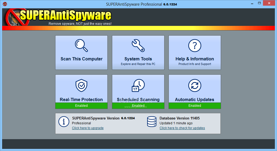Viewport: 277px width, 151px height.
Task: Click the banner slogan Remove spyware text
Action: (80, 23)
